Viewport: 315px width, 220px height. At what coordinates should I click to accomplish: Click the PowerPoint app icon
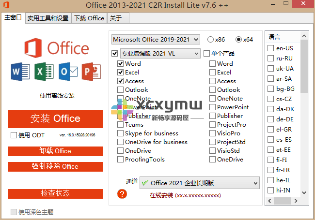point(92,72)
